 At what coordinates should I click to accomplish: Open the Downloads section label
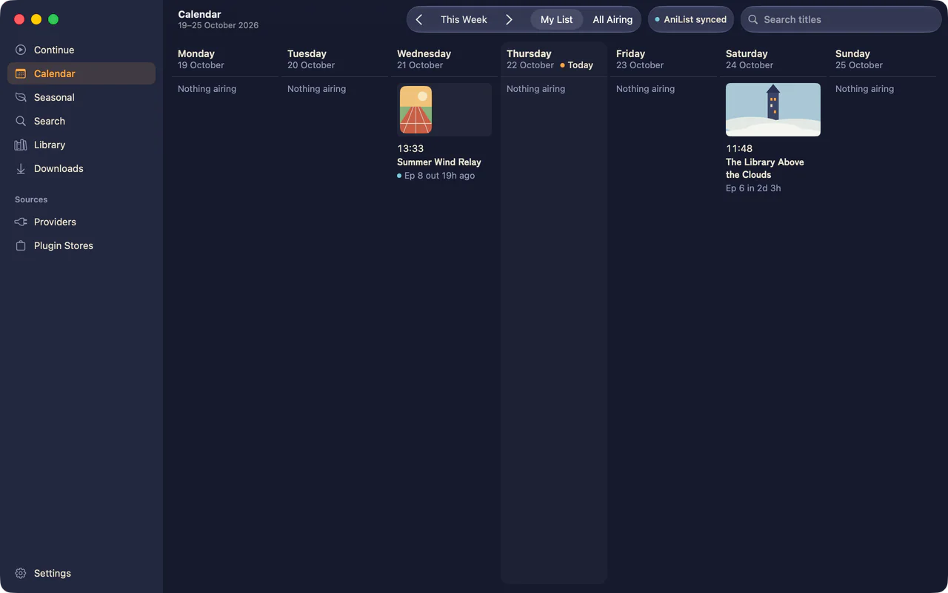coord(59,168)
